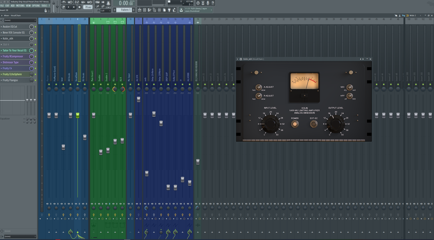The height and width of the screenshot is (240, 434).
Task: Click the record button in transport
Action: pos(79,7)
